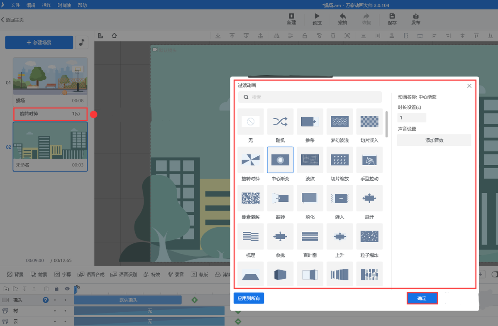Choose the 百叶窗 transition icon

tap(310, 236)
